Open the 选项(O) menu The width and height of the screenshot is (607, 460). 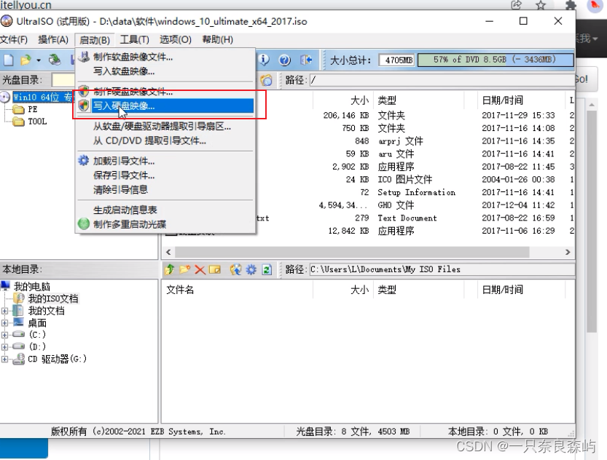(176, 40)
